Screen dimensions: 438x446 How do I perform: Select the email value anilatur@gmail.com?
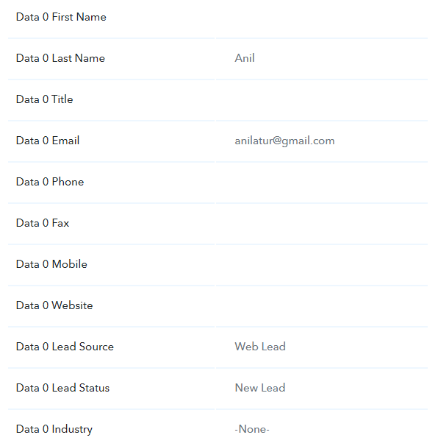point(284,141)
